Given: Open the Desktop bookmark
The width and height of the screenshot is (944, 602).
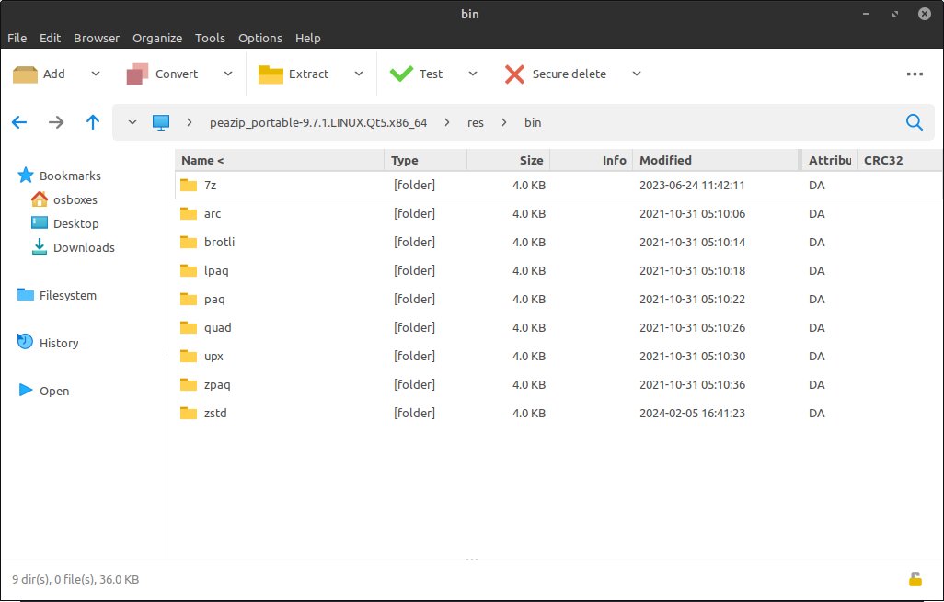Looking at the screenshot, I should coord(64,223).
